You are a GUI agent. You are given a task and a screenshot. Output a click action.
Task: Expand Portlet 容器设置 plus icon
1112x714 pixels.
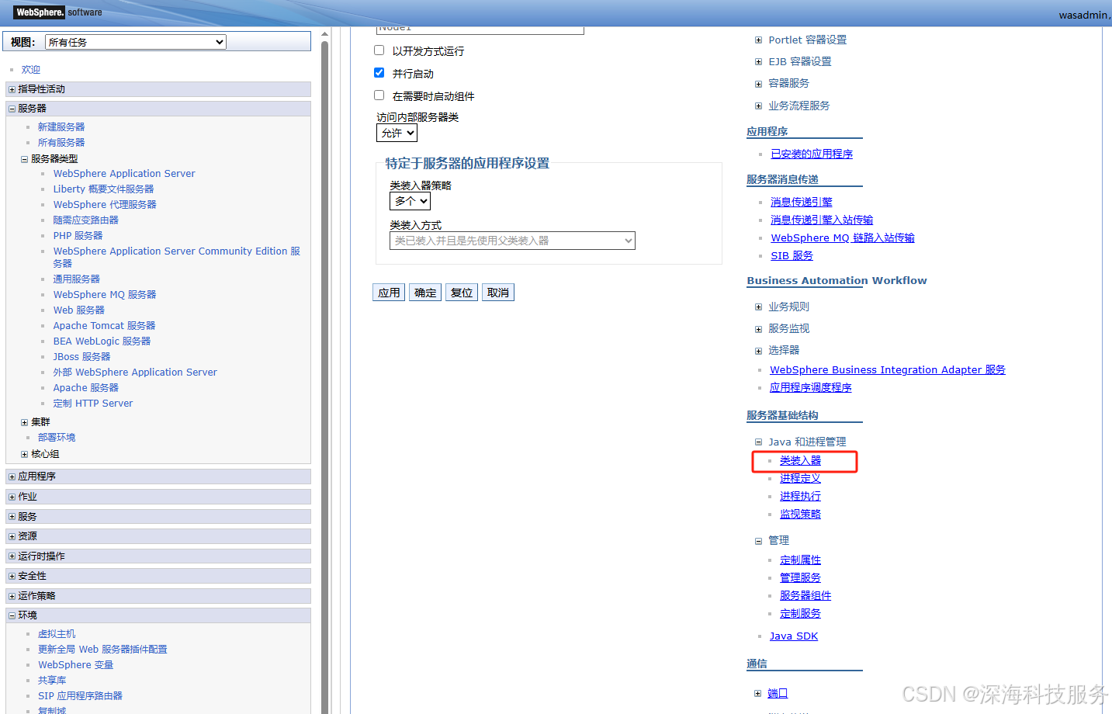(758, 40)
